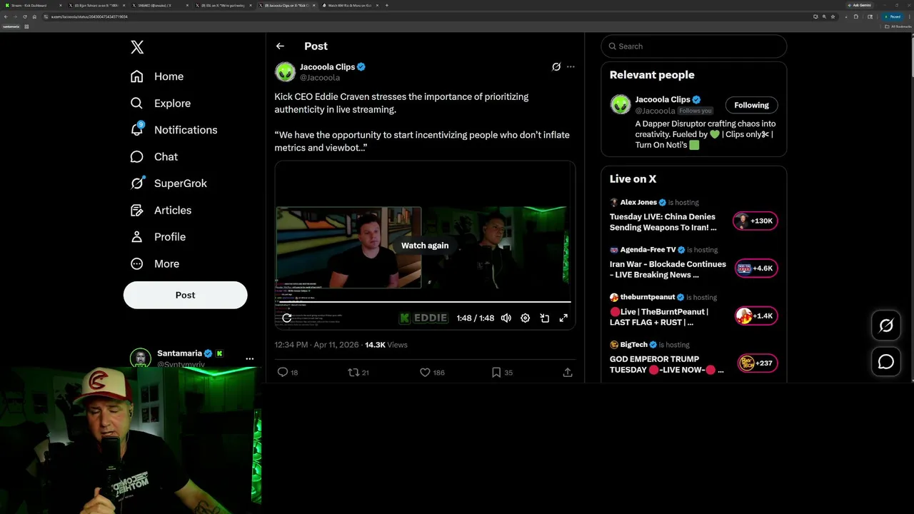Reload the page in the browser
The height and width of the screenshot is (514, 914).
[26, 16]
